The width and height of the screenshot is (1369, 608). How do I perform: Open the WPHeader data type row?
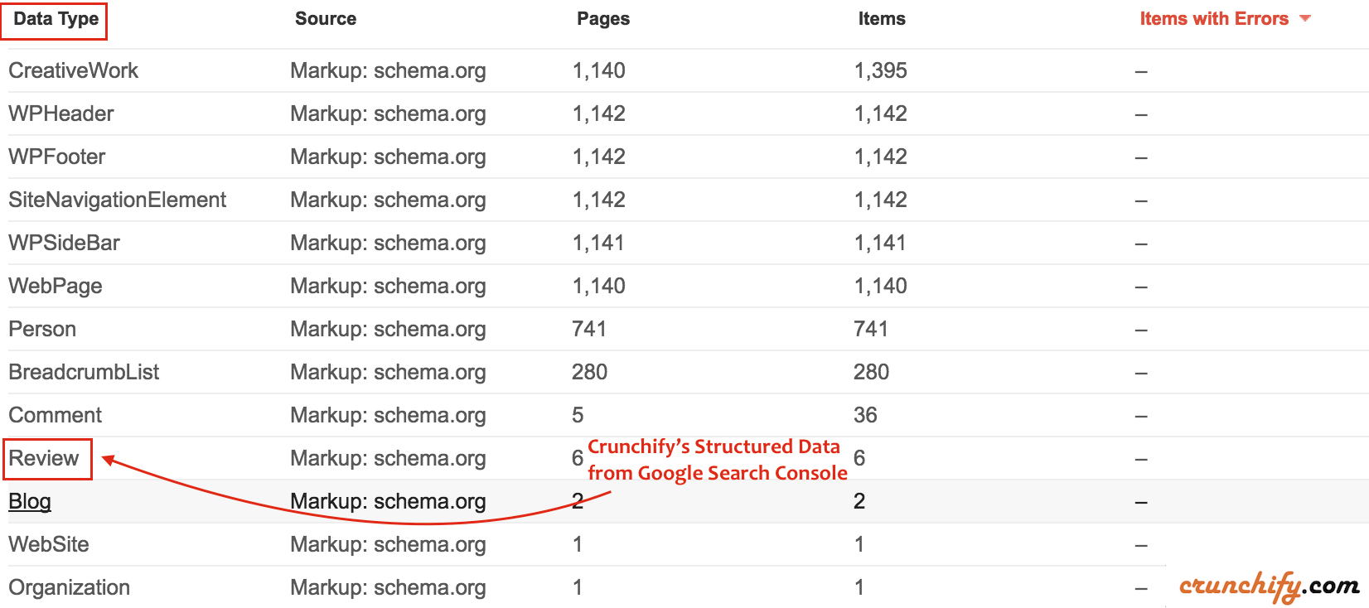coord(61,113)
